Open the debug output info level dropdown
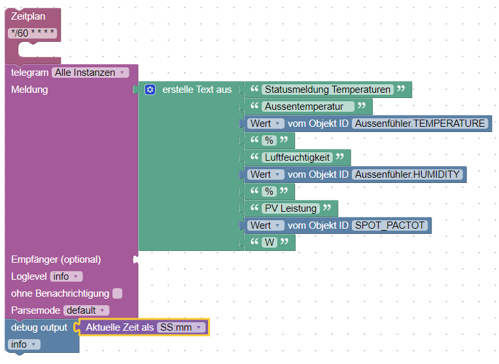Image resolution: width=499 pixels, height=364 pixels. click(x=24, y=344)
